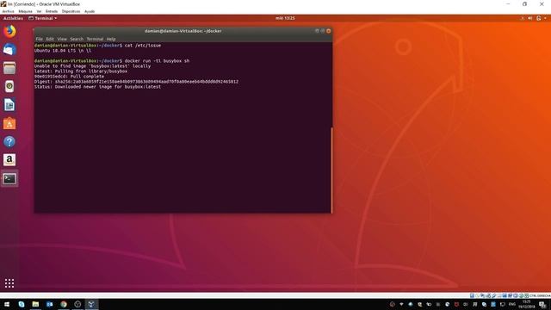
Task: Launch LibreOffice Writer from the dock
Action: pyautogui.click(x=9, y=105)
